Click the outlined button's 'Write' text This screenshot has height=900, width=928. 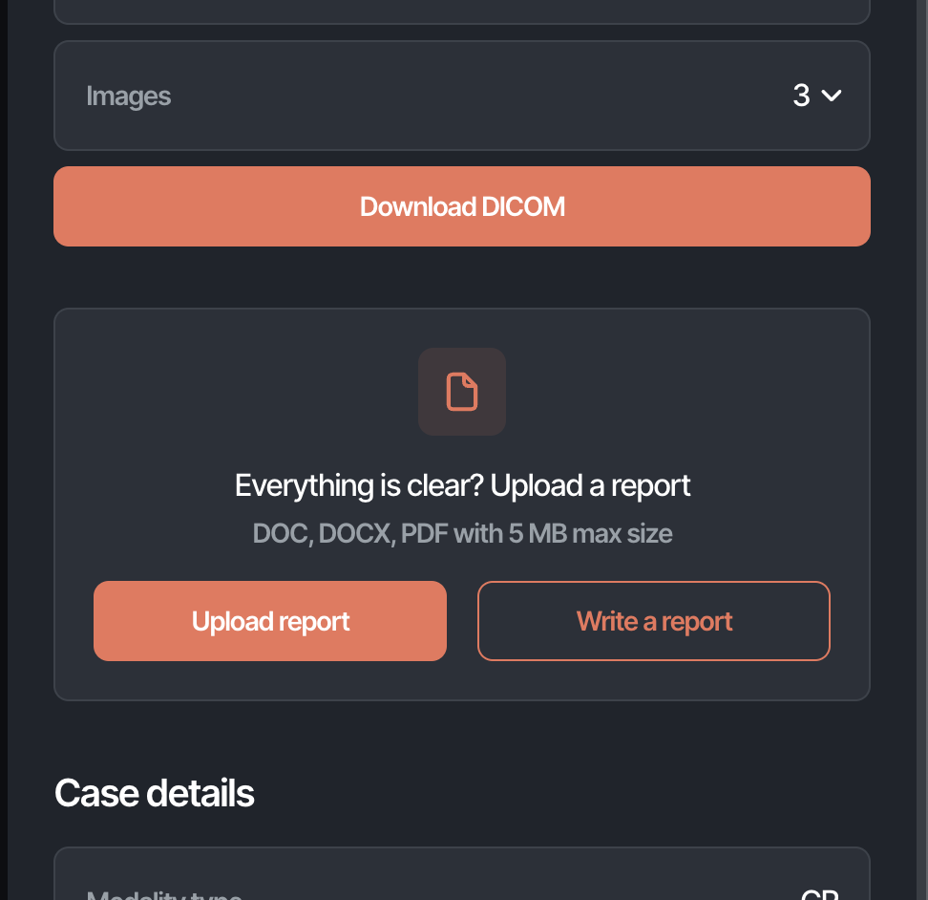pyautogui.click(x=607, y=621)
